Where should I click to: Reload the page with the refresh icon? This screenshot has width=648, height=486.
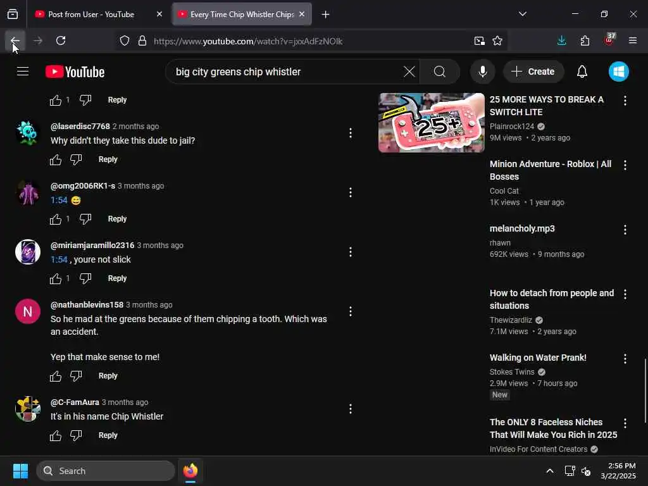coord(61,41)
